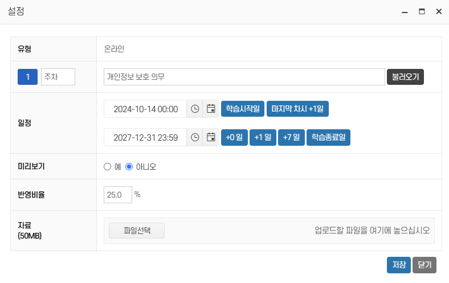Select 아니오 for 미리보기
The image size is (449, 283).
coord(129,167)
